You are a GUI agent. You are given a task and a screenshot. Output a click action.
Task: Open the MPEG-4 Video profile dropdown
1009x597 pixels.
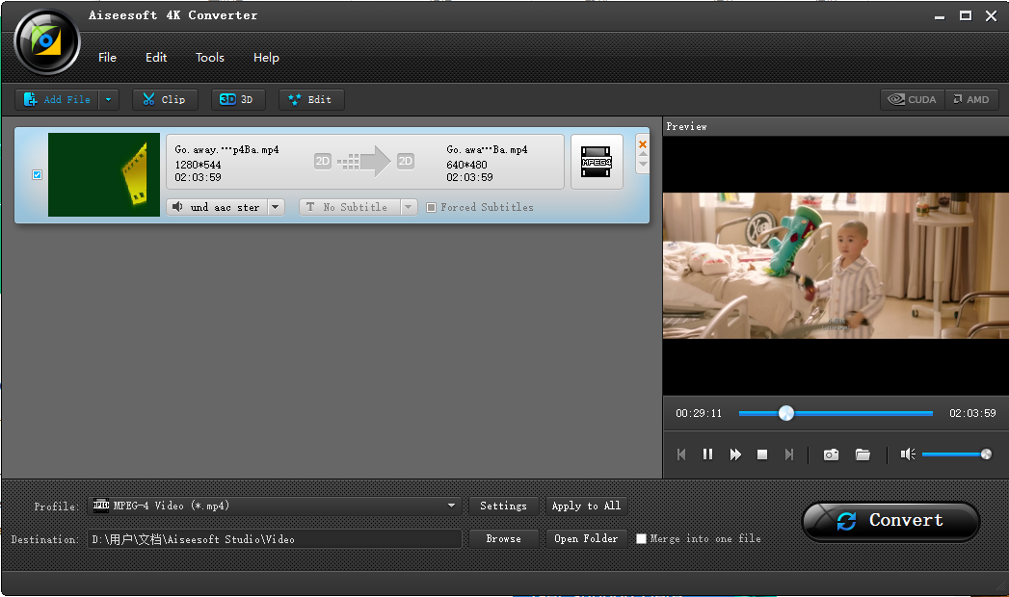(449, 505)
